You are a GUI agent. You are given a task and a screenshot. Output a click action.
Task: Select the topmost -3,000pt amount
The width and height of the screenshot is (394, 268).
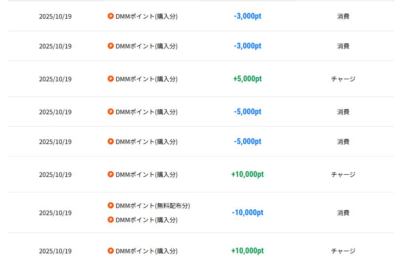click(x=247, y=16)
